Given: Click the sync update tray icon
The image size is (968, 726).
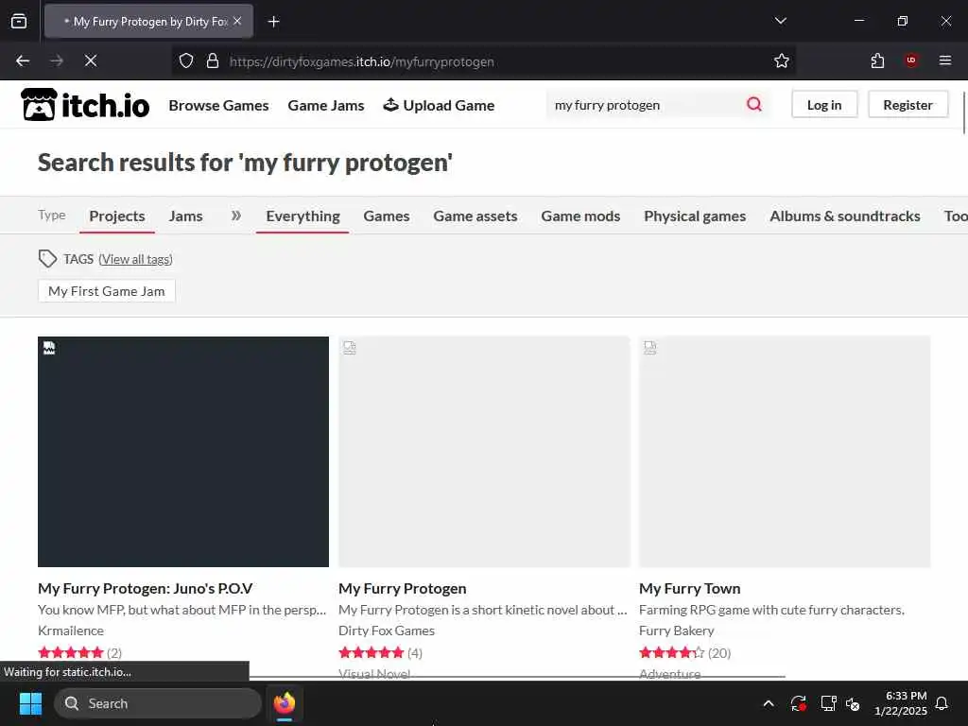Looking at the screenshot, I should click(798, 703).
